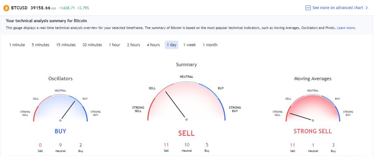Switch to 15 minutes timeframe

pos(66,45)
